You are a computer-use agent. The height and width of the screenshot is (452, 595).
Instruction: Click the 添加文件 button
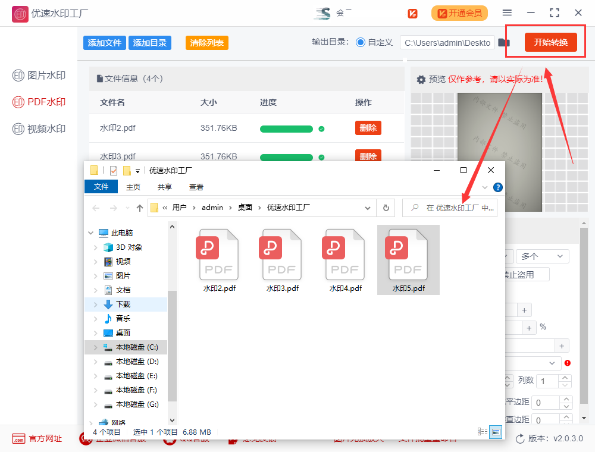pyautogui.click(x=104, y=43)
